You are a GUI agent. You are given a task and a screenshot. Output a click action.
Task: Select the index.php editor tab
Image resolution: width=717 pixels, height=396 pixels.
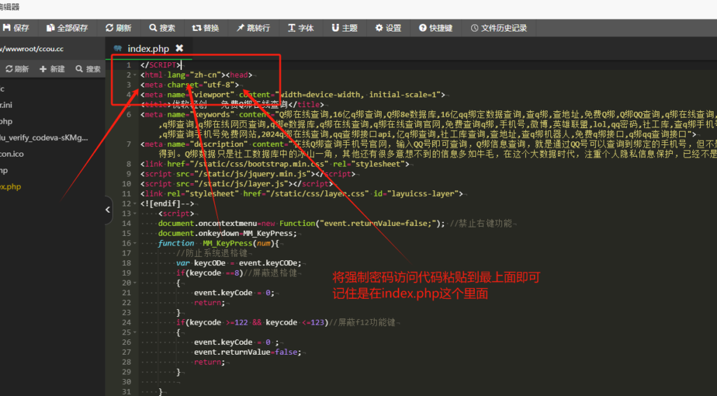pyautogui.click(x=147, y=48)
